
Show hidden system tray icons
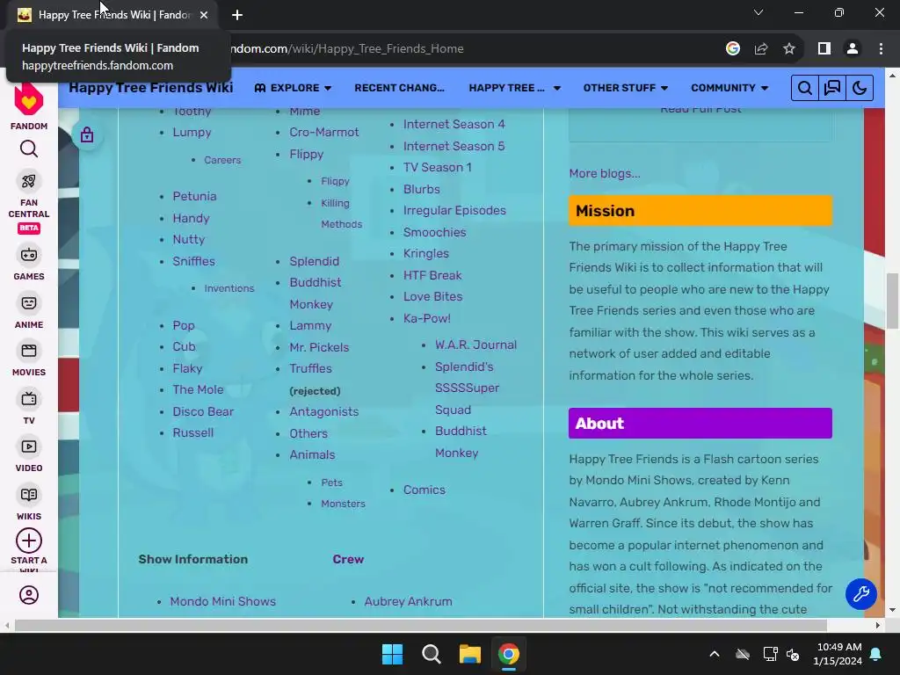(x=715, y=654)
